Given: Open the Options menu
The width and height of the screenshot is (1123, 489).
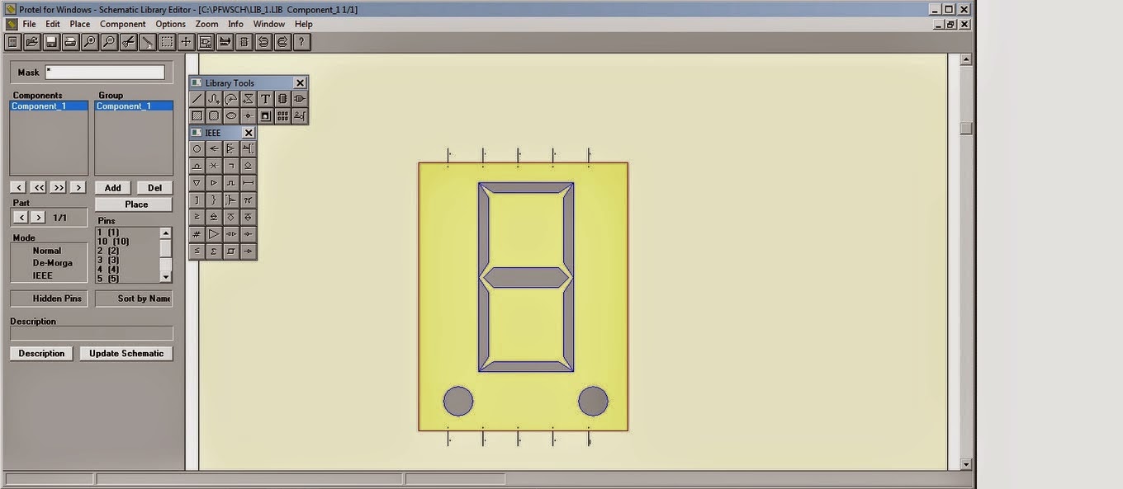Looking at the screenshot, I should pos(171,24).
